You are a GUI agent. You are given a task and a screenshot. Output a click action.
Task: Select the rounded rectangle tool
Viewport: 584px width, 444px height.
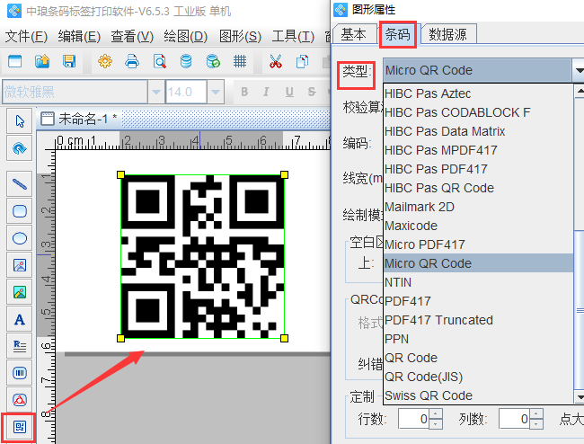point(19,210)
